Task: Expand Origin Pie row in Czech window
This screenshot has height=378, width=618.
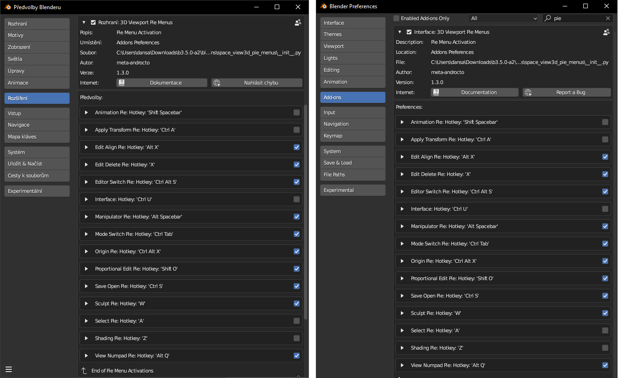Action: pyautogui.click(x=86, y=251)
